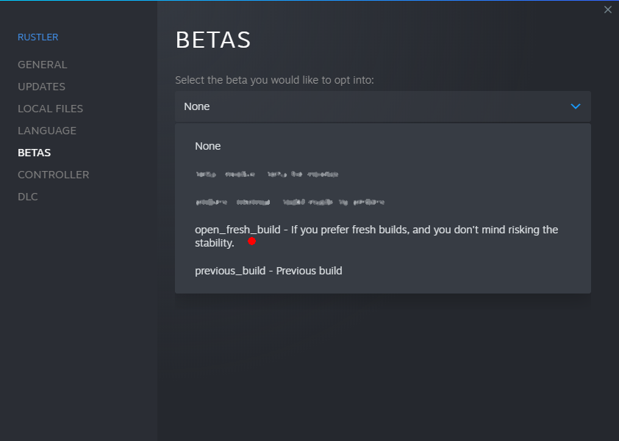This screenshot has height=441, width=619.
Task: Click the word 'stability.' in fresh build description
Action: pos(215,243)
